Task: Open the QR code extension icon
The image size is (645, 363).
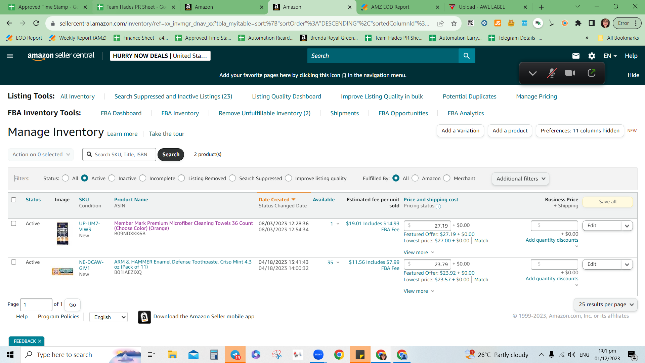Action: tap(471, 23)
